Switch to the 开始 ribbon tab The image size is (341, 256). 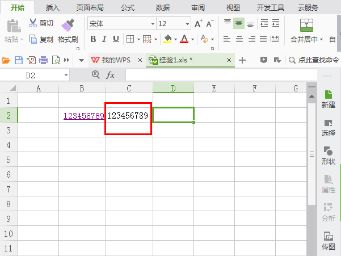coord(18,8)
